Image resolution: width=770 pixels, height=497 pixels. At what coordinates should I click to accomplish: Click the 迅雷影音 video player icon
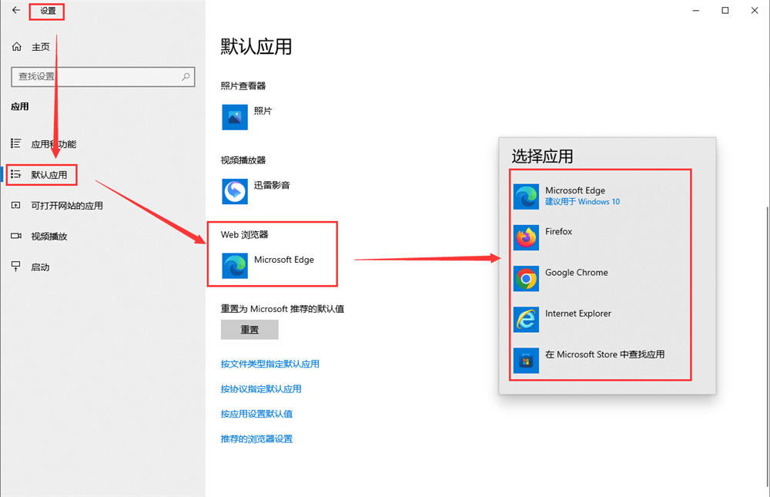[234, 191]
